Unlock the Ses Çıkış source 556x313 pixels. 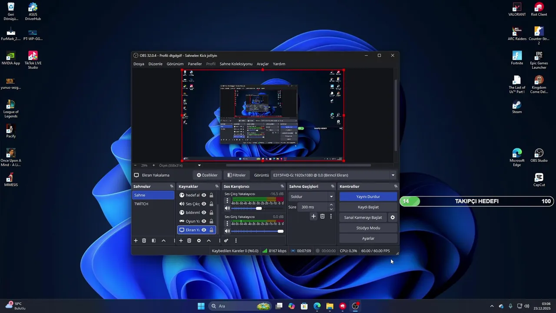pyautogui.click(x=212, y=204)
